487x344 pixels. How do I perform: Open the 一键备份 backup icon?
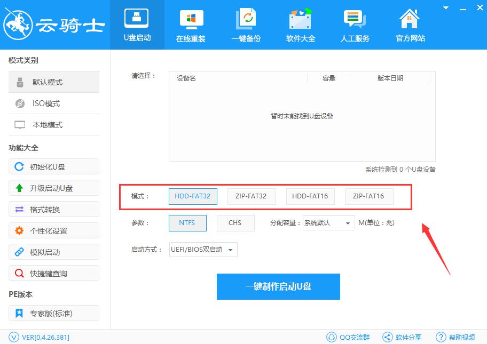pos(246,25)
